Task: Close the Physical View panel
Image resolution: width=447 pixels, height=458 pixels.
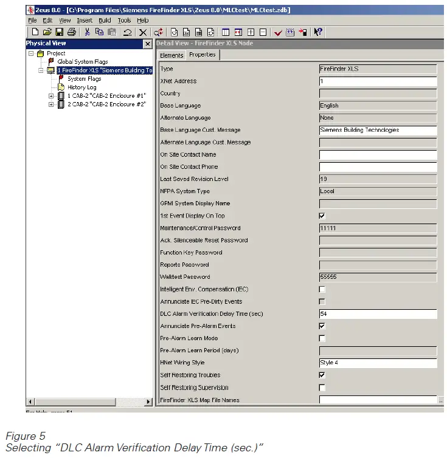Action: click(x=148, y=44)
